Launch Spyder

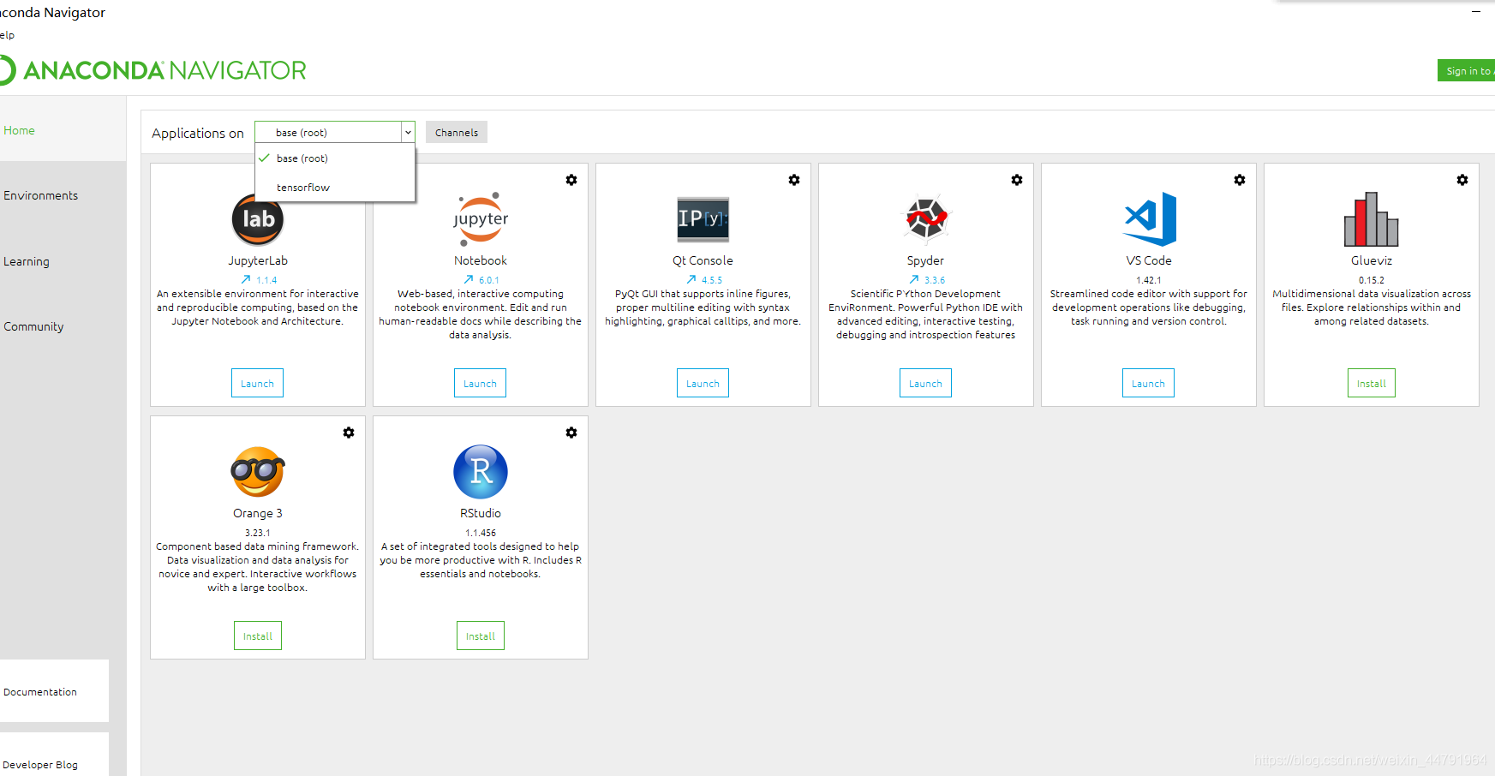[x=925, y=383]
